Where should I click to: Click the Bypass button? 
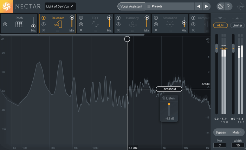click(221, 132)
